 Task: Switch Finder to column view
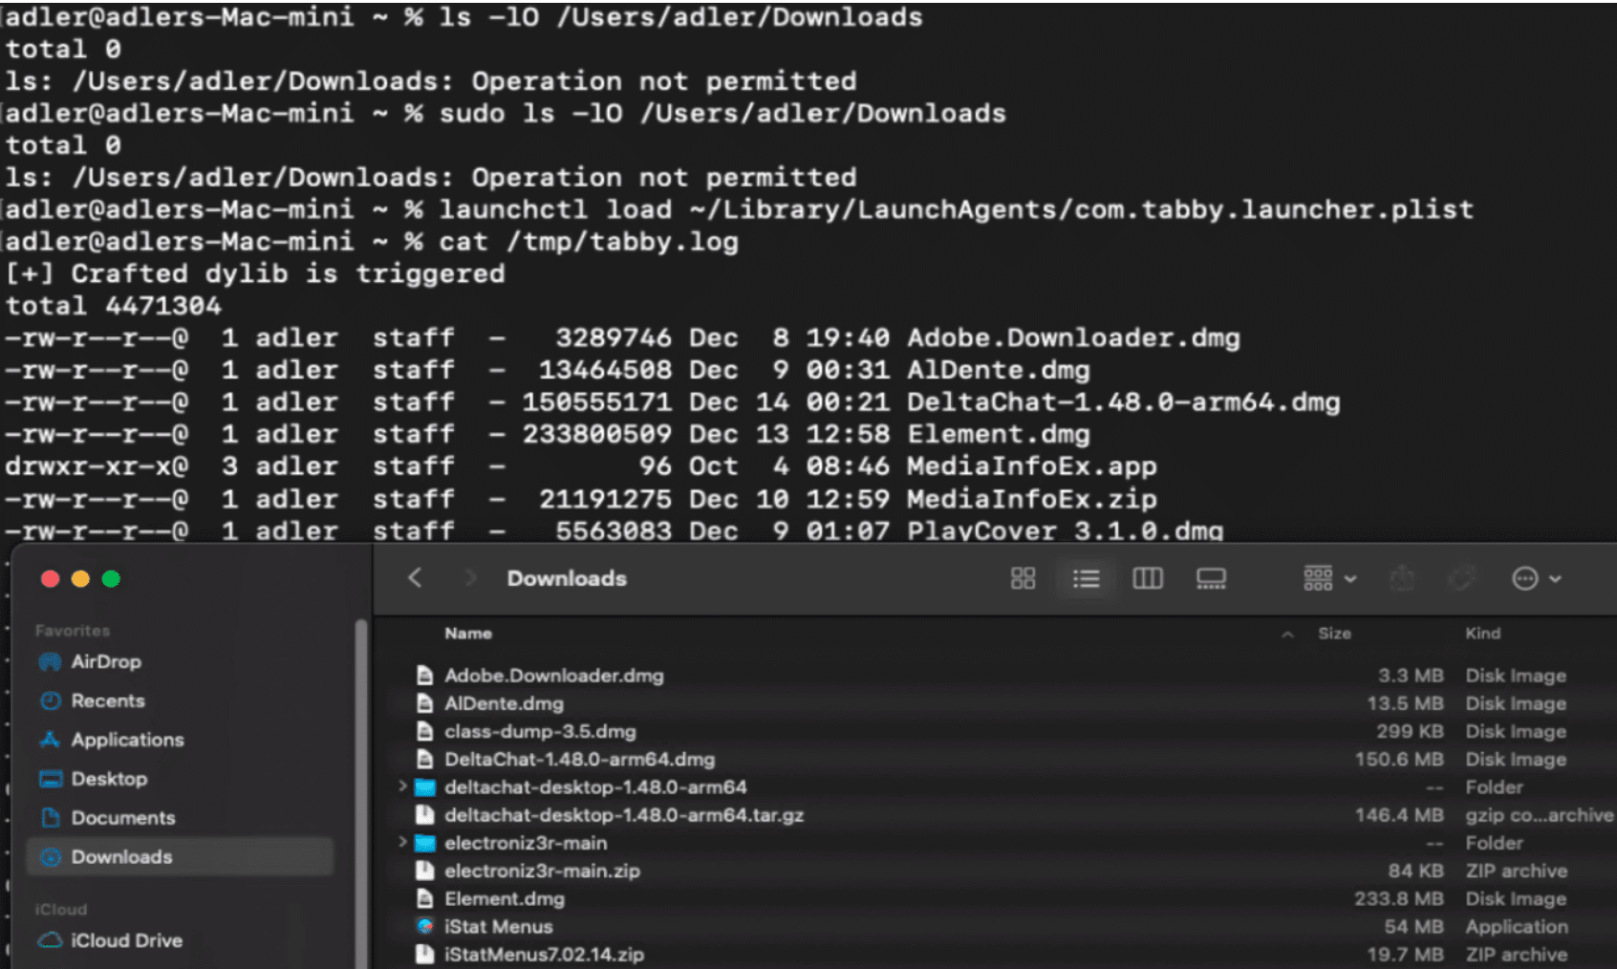tap(1148, 578)
